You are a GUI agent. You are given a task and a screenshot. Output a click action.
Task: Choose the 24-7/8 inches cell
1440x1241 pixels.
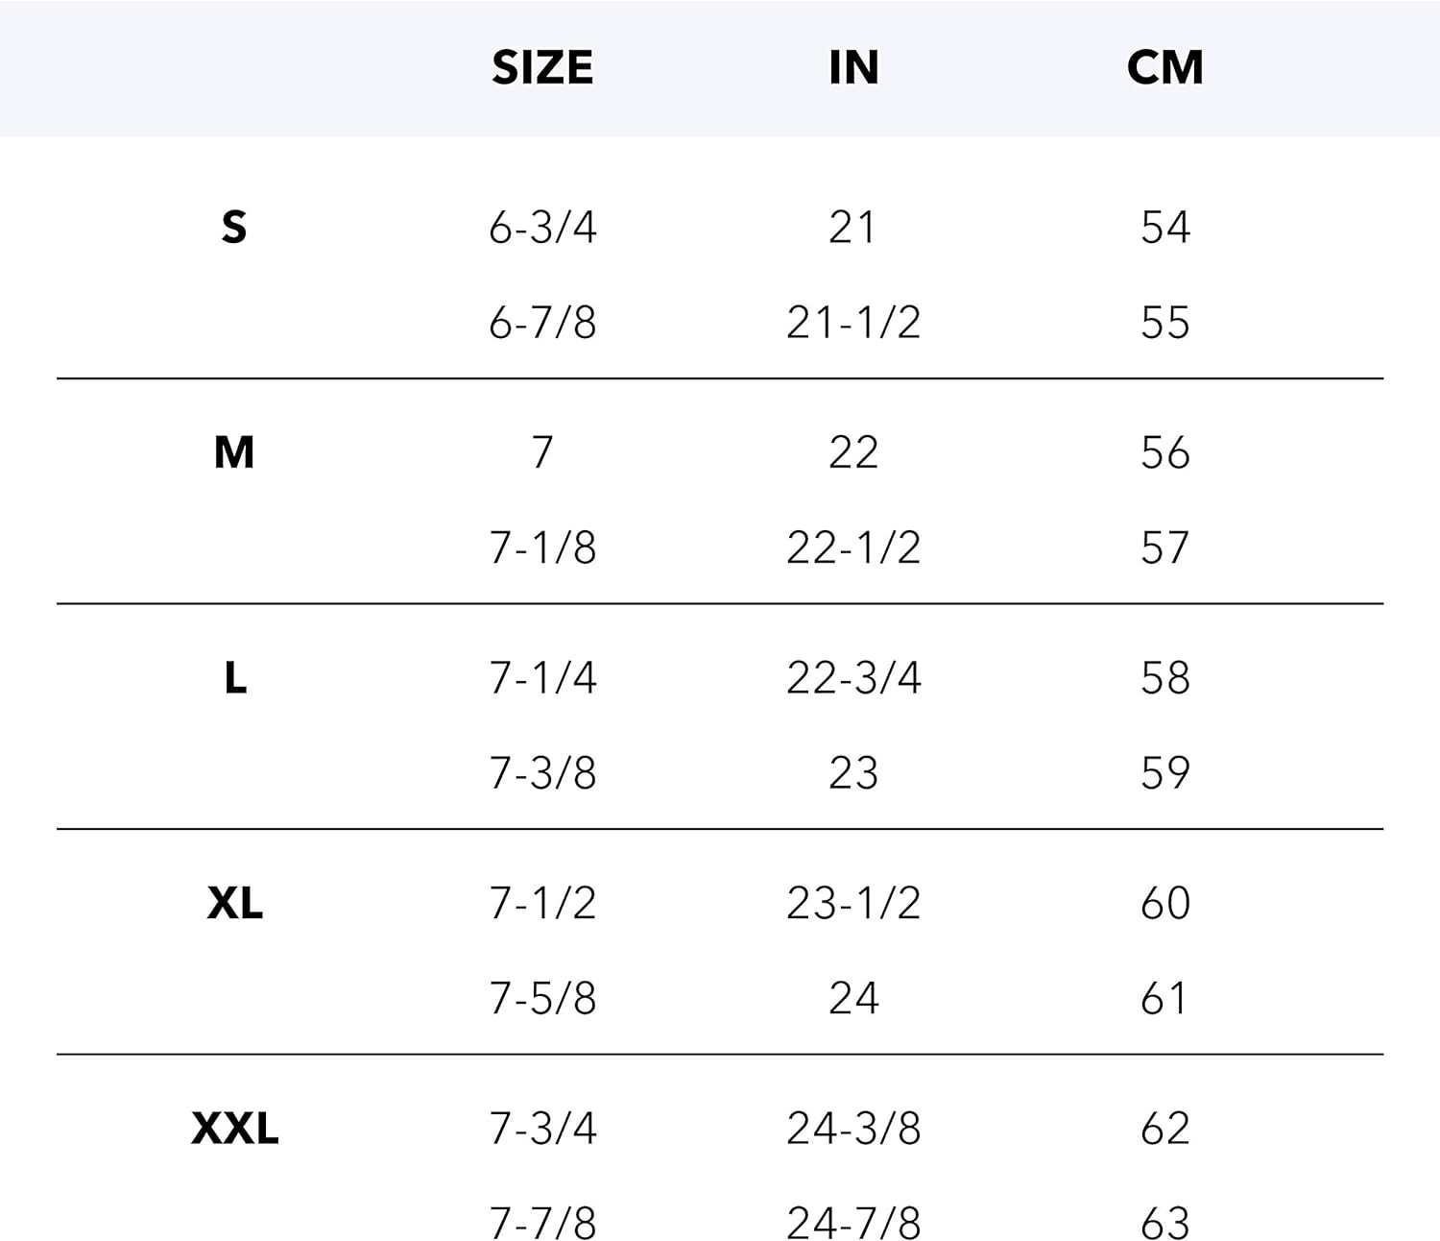(853, 1223)
